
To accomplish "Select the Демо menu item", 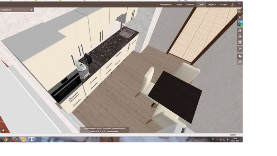I will 201,5.
